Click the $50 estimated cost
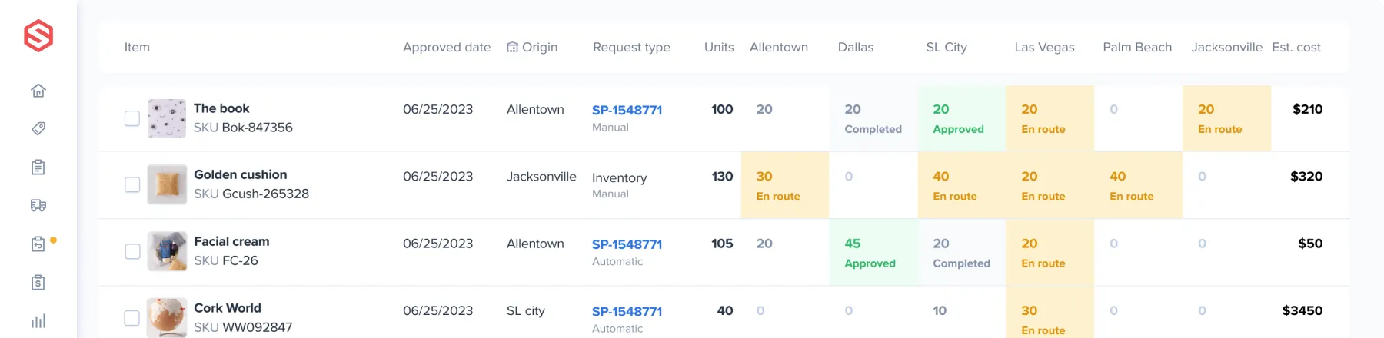 coord(1310,244)
